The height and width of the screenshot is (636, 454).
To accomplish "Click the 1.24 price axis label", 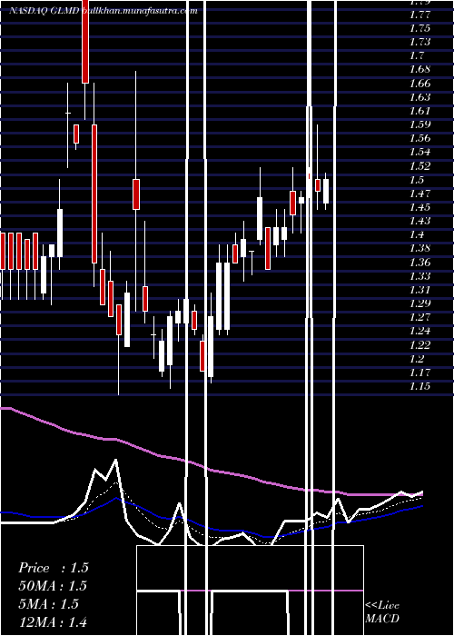I will [x=419, y=331].
